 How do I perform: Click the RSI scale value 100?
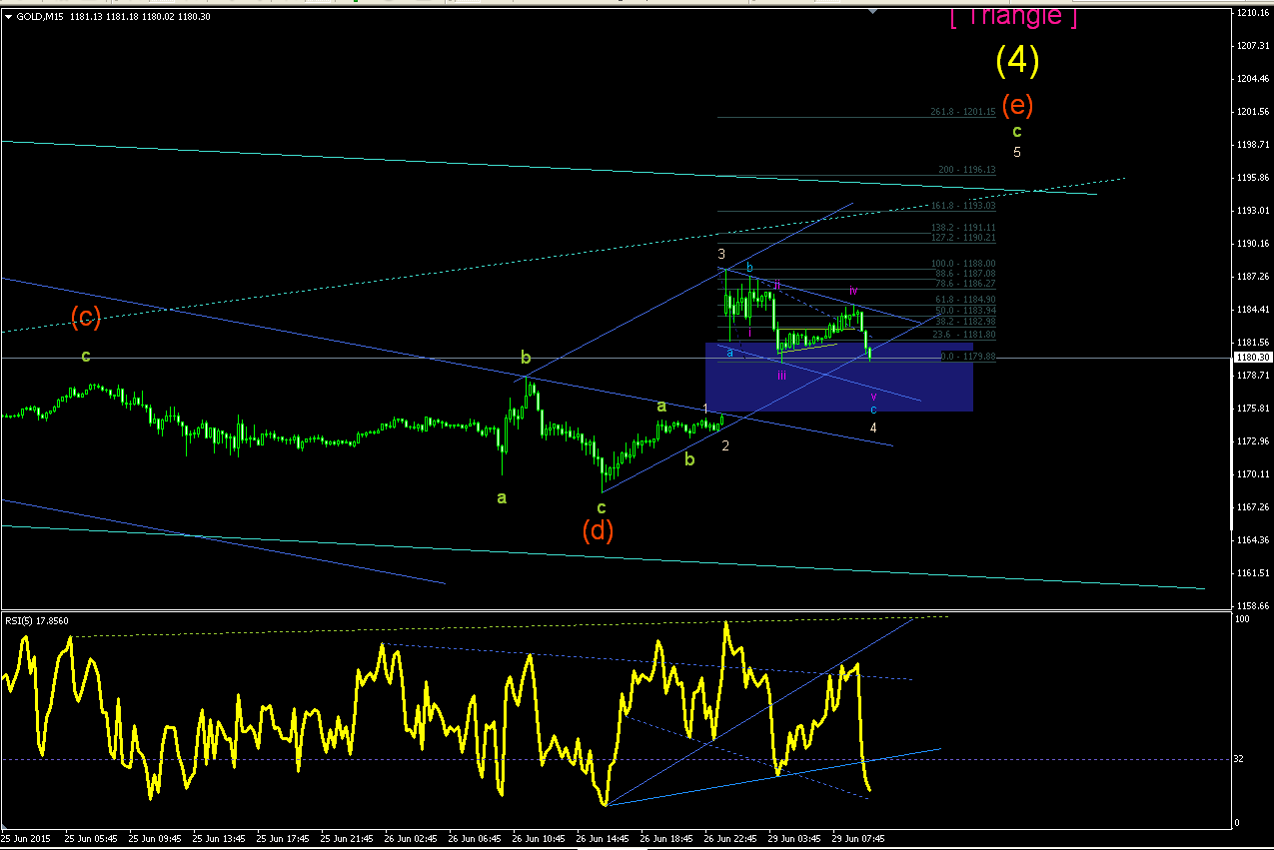pyautogui.click(x=1243, y=620)
